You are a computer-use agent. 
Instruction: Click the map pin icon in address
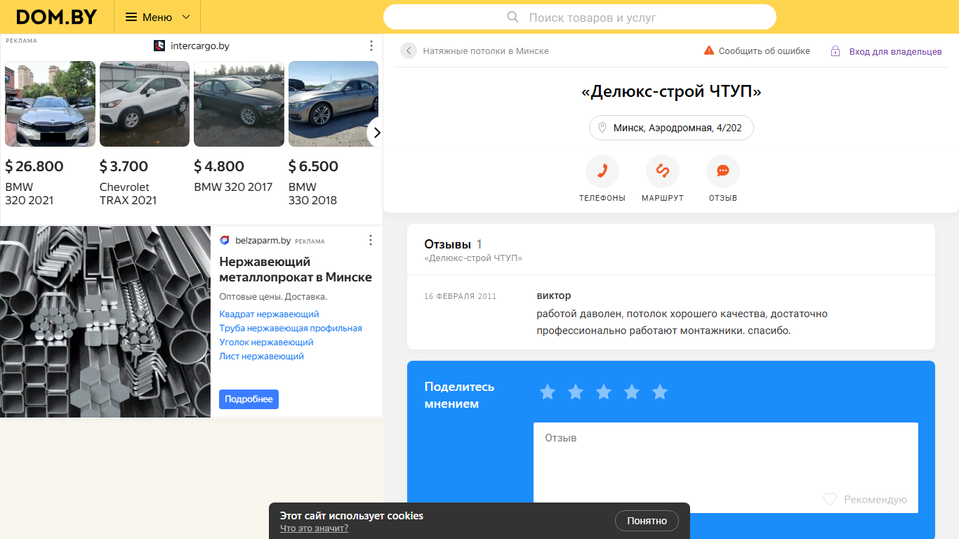(x=602, y=128)
